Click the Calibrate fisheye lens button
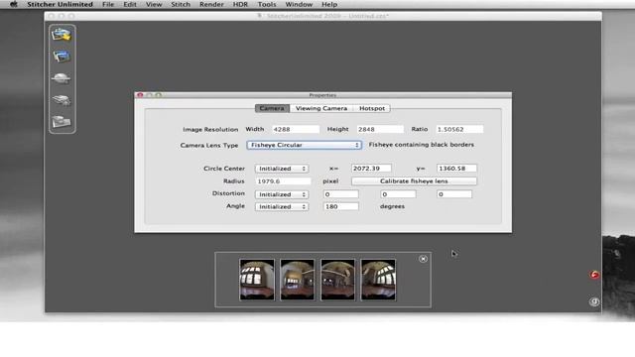The width and height of the screenshot is (635, 357). (x=414, y=181)
